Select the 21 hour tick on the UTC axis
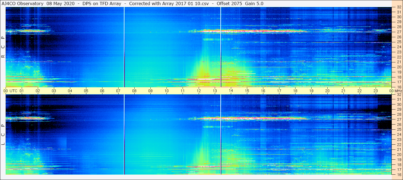This screenshot has width=403, height=180. coord(343,91)
